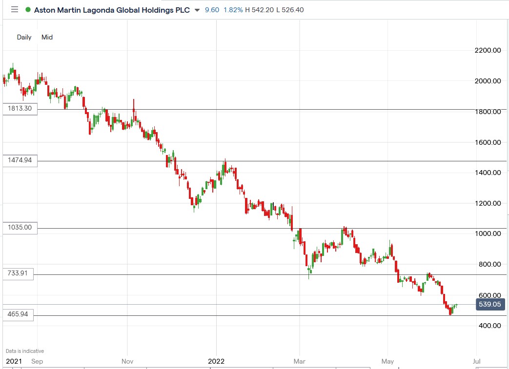Click the 2022 label on the time axis
The image size is (509, 369).
(x=216, y=361)
